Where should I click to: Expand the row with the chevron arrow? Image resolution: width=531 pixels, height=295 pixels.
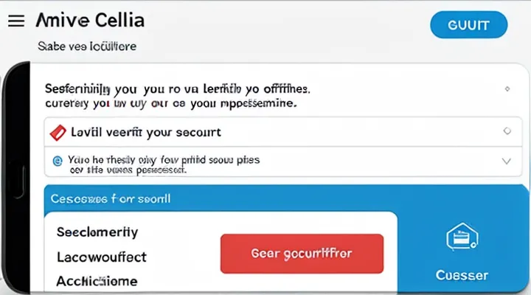click(x=506, y=160)
